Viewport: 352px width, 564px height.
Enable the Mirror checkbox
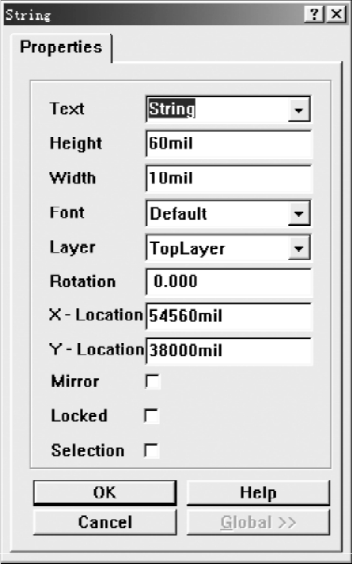pyautogui.click(x=152, y=382)
